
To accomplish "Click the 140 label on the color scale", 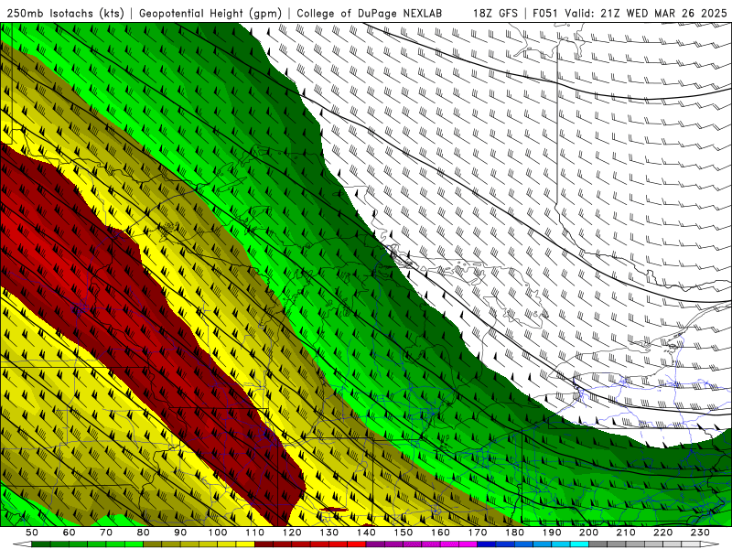I will [367, 533].
